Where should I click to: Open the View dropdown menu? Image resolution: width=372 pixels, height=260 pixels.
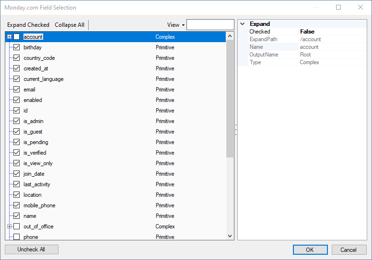176,25
